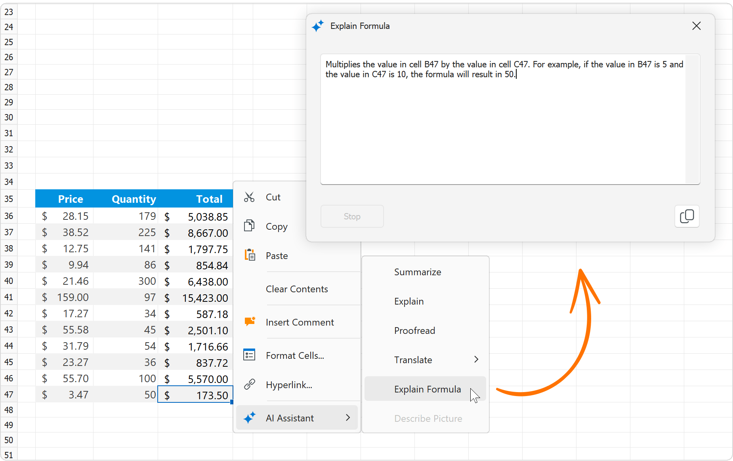733x461 pixels.
Task: Choose Clear Contents from the context menu
Action: tap(297, 289)
